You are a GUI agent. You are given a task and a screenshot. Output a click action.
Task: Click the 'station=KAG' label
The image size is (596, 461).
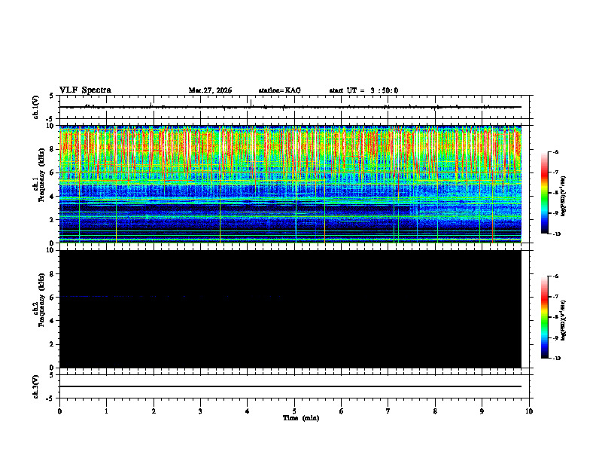[280, 90]
